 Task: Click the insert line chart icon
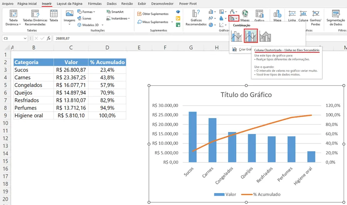(x=211, y=18)
